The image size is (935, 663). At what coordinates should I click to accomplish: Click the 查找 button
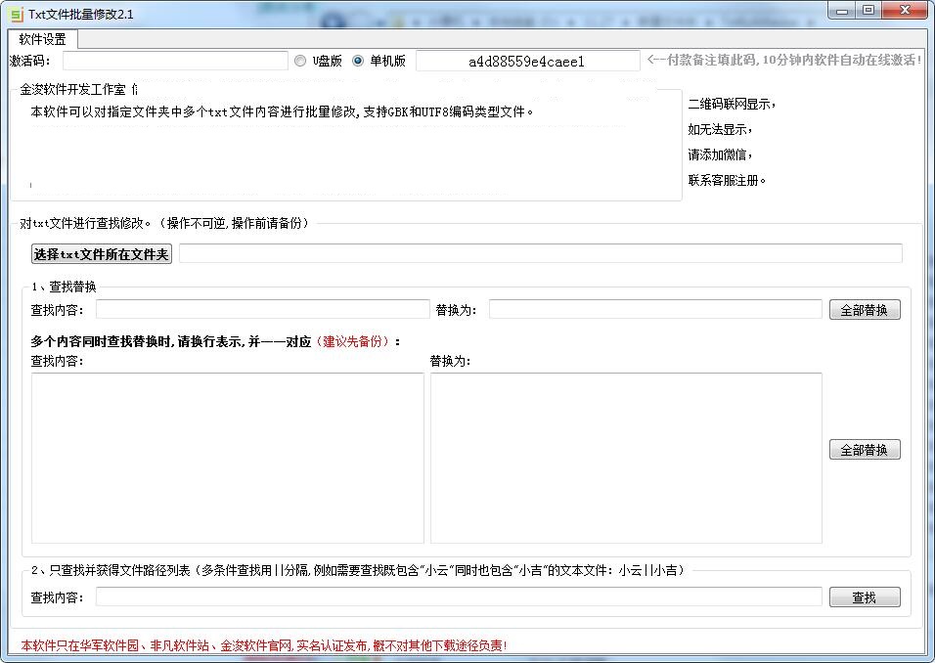(865, 597)
